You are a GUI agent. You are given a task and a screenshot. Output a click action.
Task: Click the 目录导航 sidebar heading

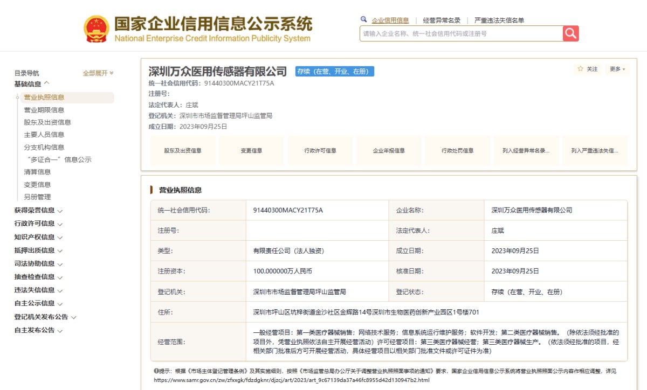[x=26, y=73]
